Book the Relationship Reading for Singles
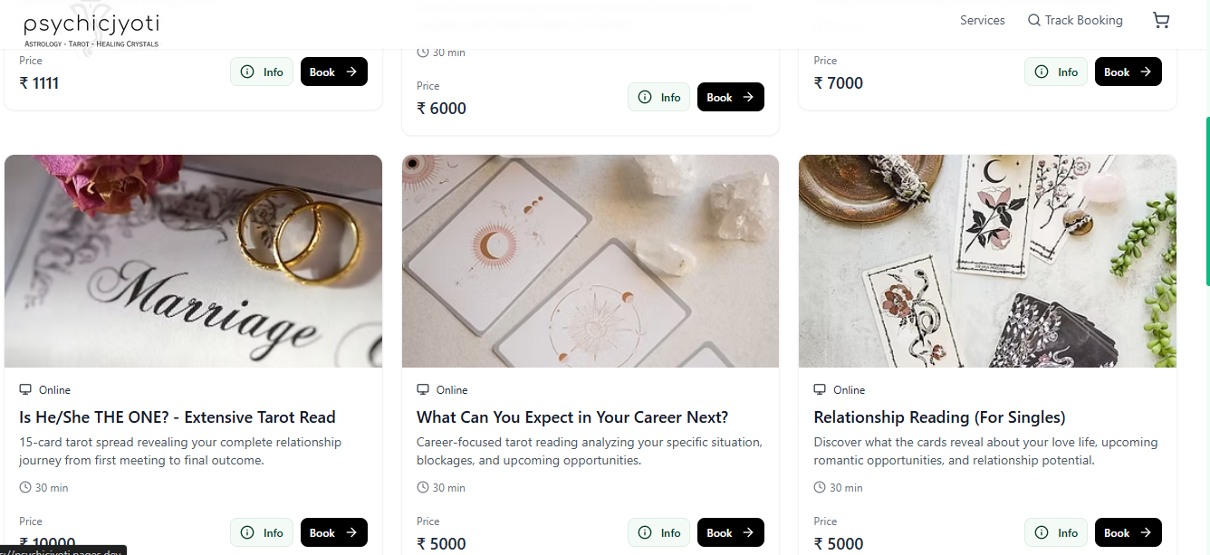Screen dimensions: 1210x555 (1128, 533)
